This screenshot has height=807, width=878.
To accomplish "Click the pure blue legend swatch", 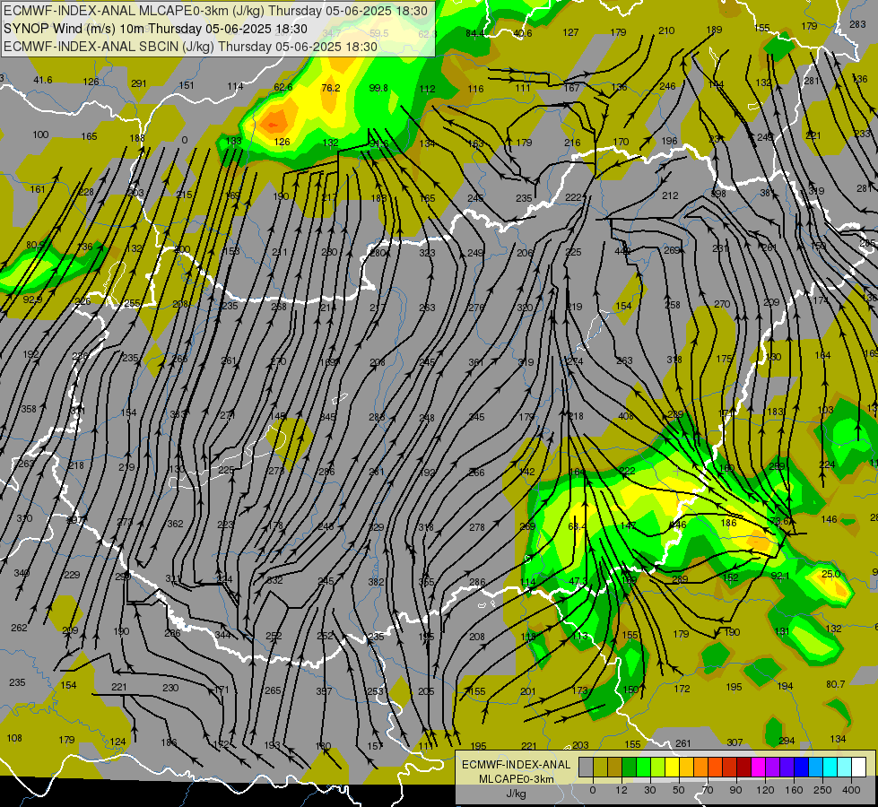I will tap(802, 768).
